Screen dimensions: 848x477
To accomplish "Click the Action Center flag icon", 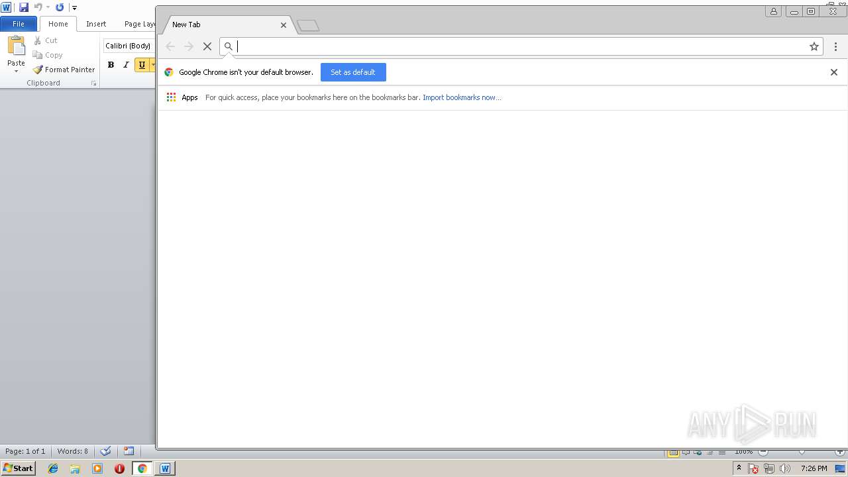I will [754, 468].
